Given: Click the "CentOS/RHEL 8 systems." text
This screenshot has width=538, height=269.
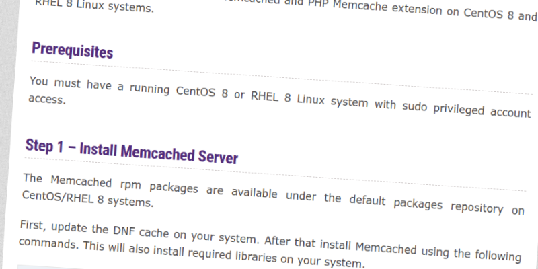Looking at the screenshot, I should (x=88, y=200).
